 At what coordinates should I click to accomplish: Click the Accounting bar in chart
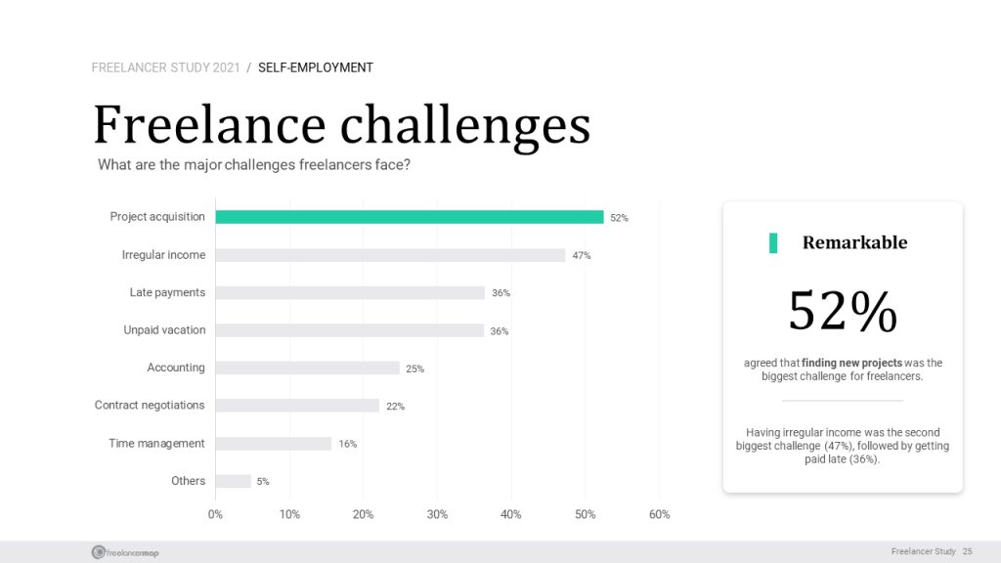(308, 368)
